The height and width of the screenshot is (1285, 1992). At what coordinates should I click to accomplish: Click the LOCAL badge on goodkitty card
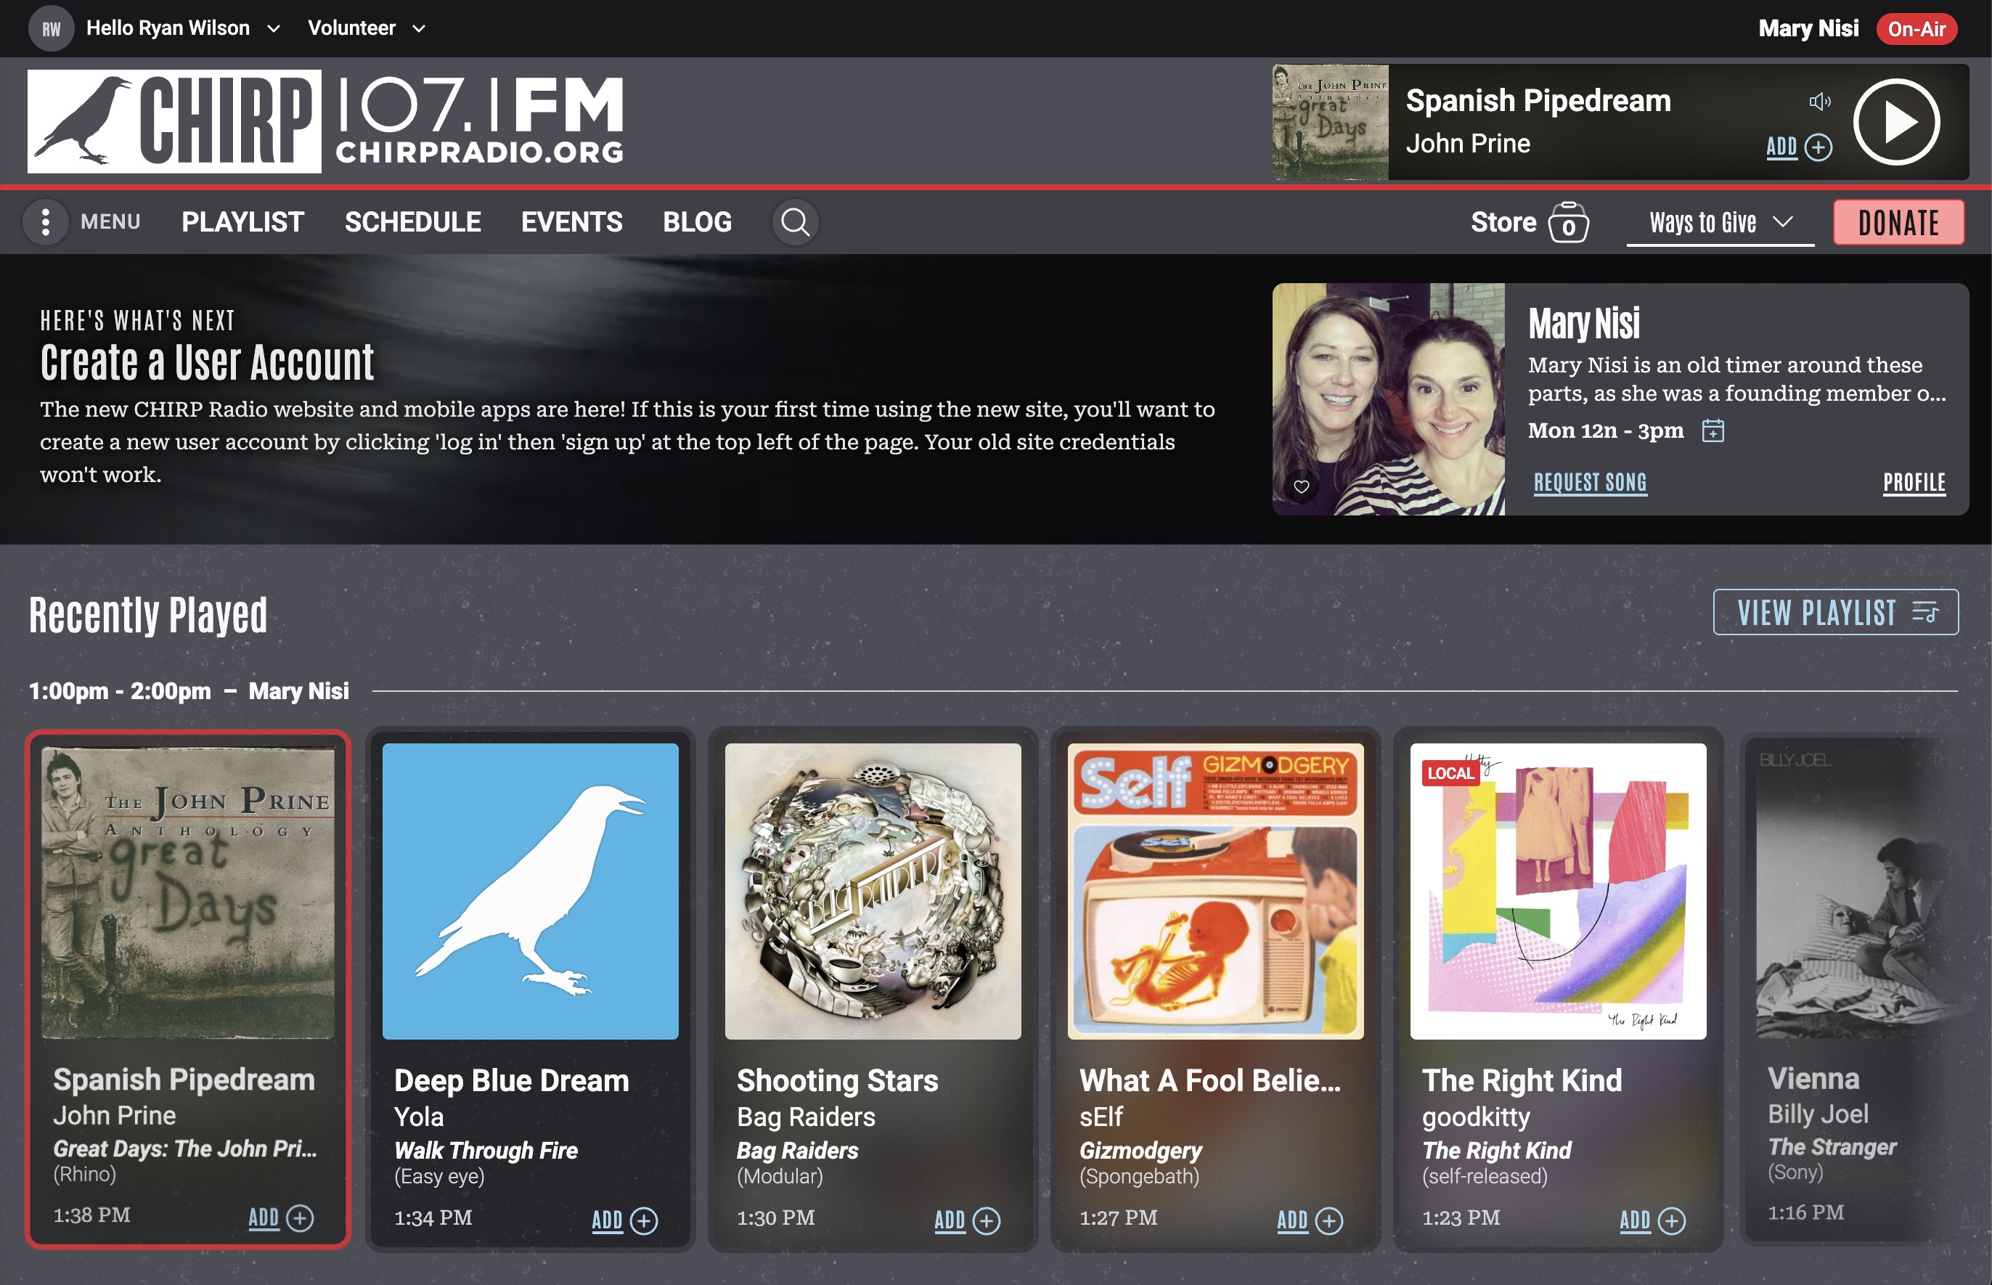(1450, 772)
